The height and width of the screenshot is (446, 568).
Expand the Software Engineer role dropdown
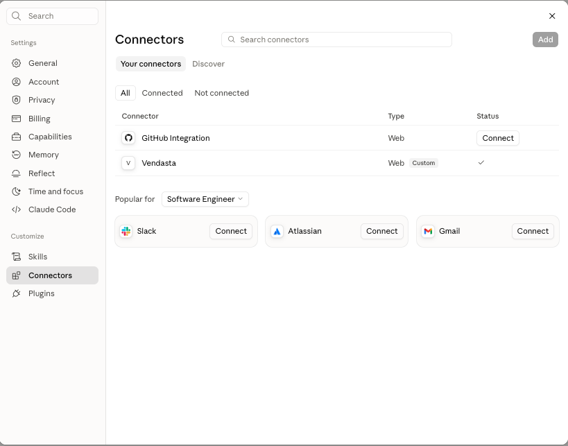click(205, 199)
